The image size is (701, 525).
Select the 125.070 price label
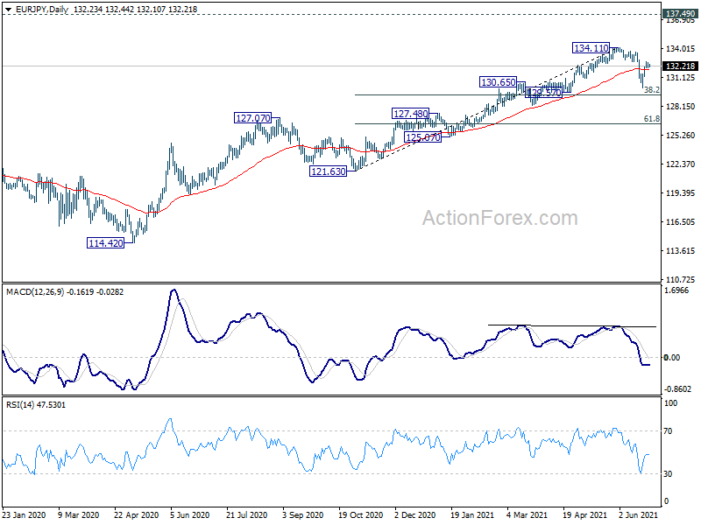click(x=423, y=137)
